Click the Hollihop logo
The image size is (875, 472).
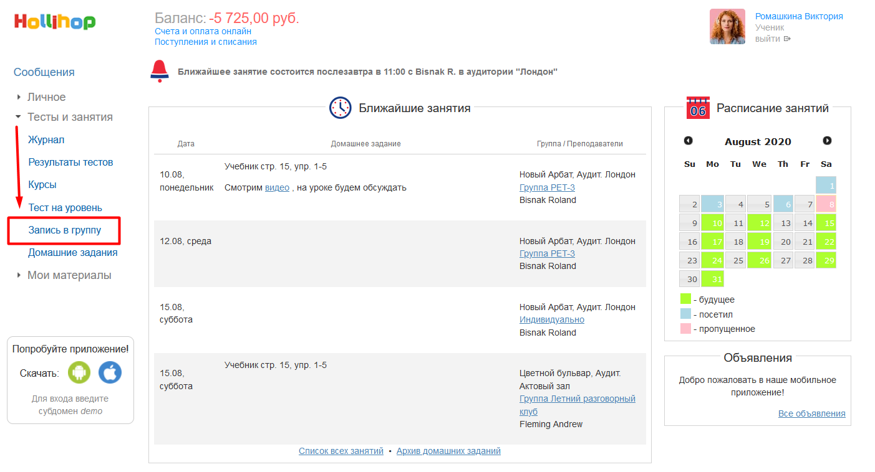(55, 22)
